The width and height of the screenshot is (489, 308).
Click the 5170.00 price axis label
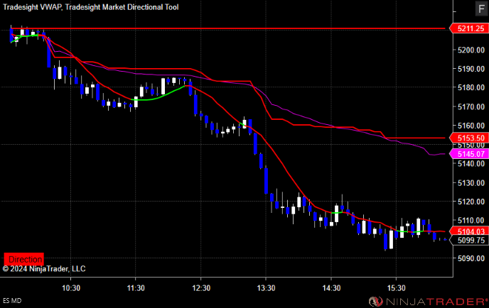point(471,107)
